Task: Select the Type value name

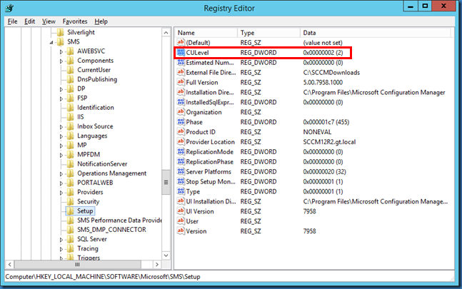Action: point(193,191)
